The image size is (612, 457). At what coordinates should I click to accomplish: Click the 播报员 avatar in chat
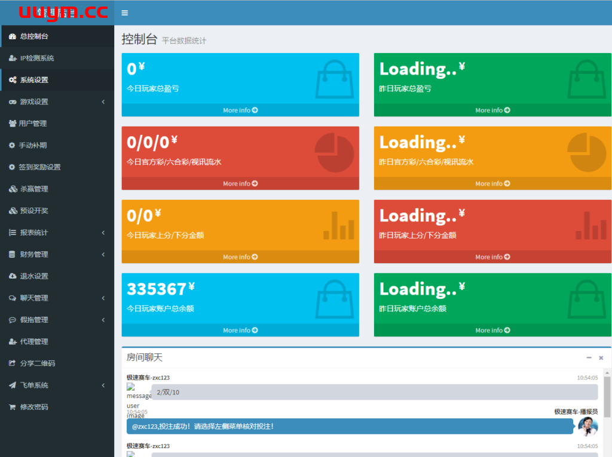click(x=588, y=426)
